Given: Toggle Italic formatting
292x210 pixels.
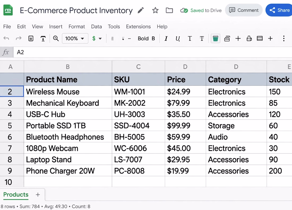Looking at the screenshot, I should [166, 39].
